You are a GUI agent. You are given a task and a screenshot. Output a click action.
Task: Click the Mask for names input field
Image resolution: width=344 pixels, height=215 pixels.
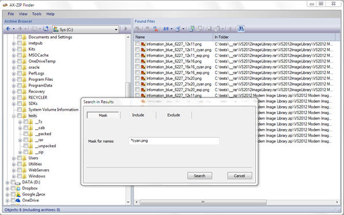point(174,141)
